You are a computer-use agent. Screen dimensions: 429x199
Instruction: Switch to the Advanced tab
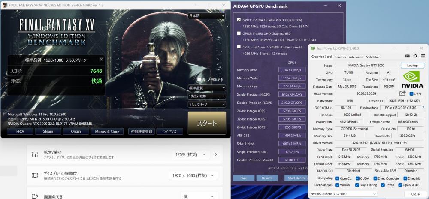coord(356,57)
